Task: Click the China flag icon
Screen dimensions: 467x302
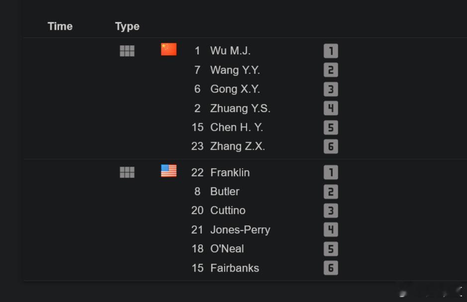Action: [x=169, y=49]
